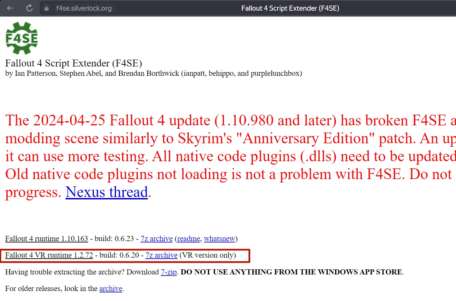The image size is (456, 301).
Task: Download 7z archive for runtime 1.10.163
Action: (x=157, y=239)
